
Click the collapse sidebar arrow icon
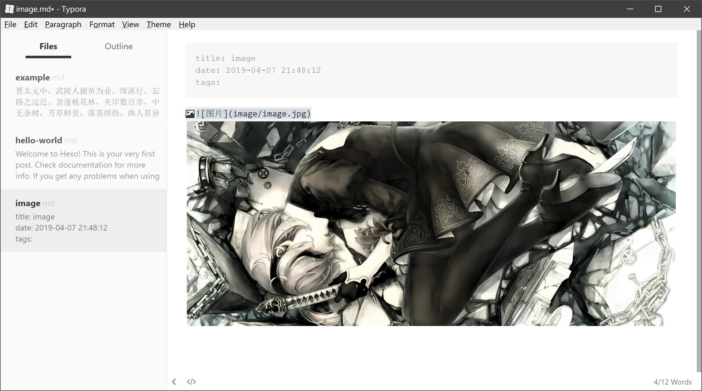coord(174,382)
